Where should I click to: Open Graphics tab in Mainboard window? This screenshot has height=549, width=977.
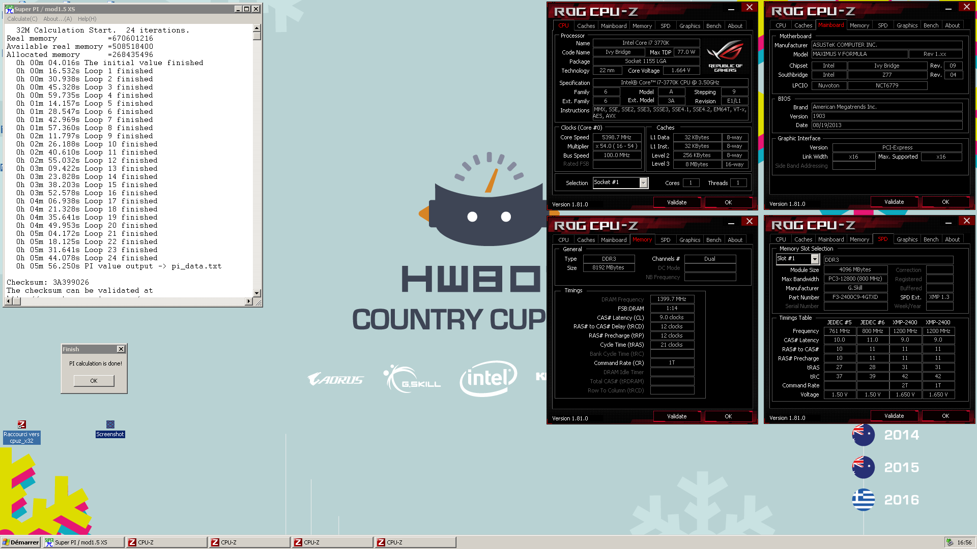pos(907,25)
